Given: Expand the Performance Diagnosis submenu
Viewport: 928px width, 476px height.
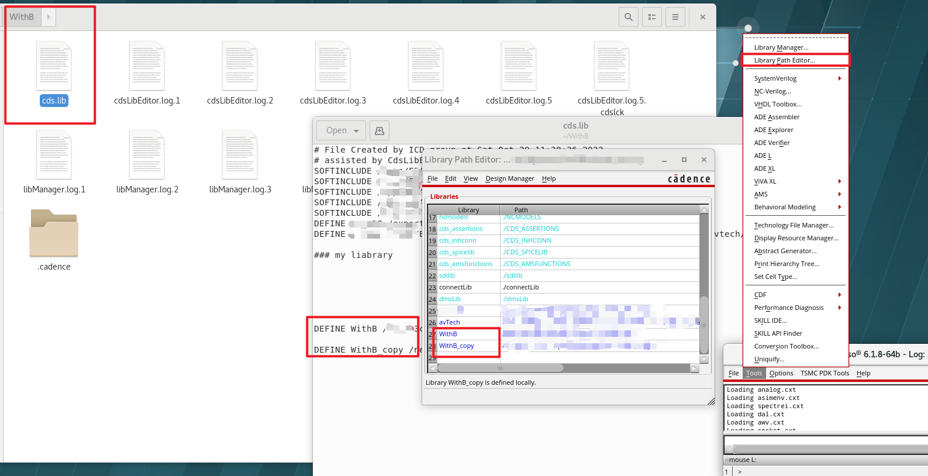Looking at the screenshot, I should point(795,308).
